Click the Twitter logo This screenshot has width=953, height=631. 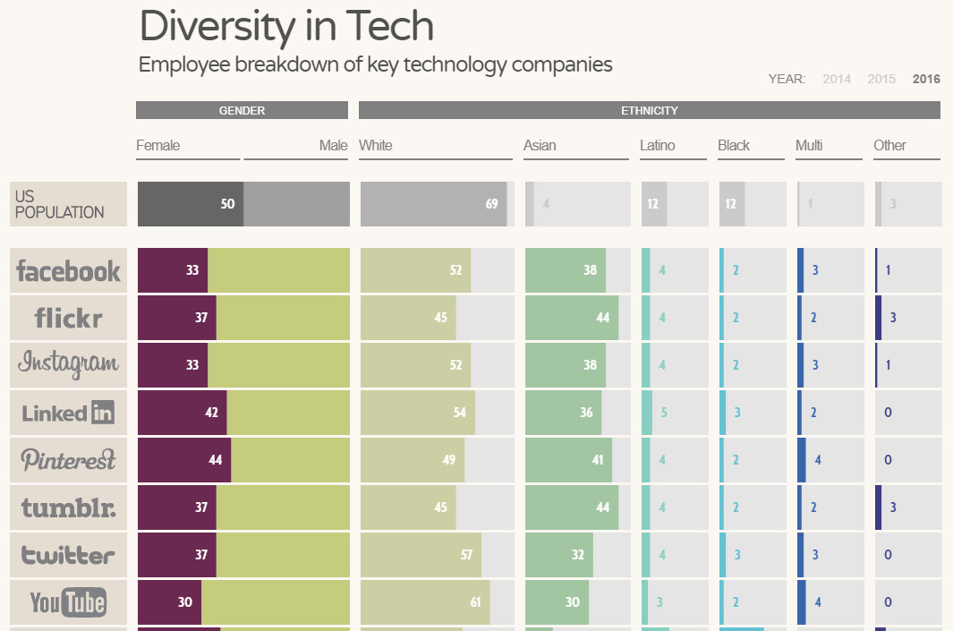click(x=68, y=555)
